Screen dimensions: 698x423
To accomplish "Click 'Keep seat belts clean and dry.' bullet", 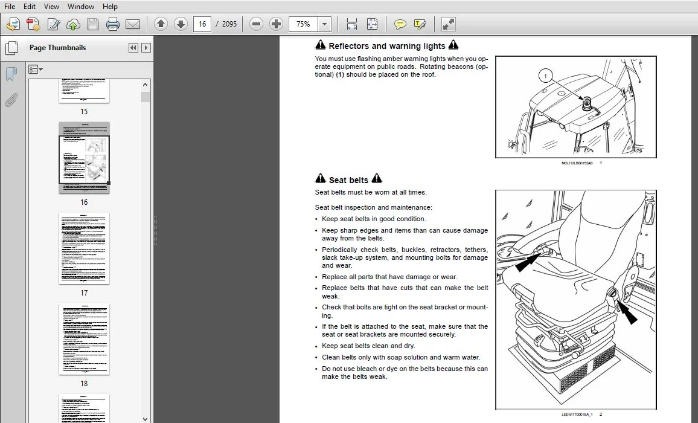I will point(368,346).
